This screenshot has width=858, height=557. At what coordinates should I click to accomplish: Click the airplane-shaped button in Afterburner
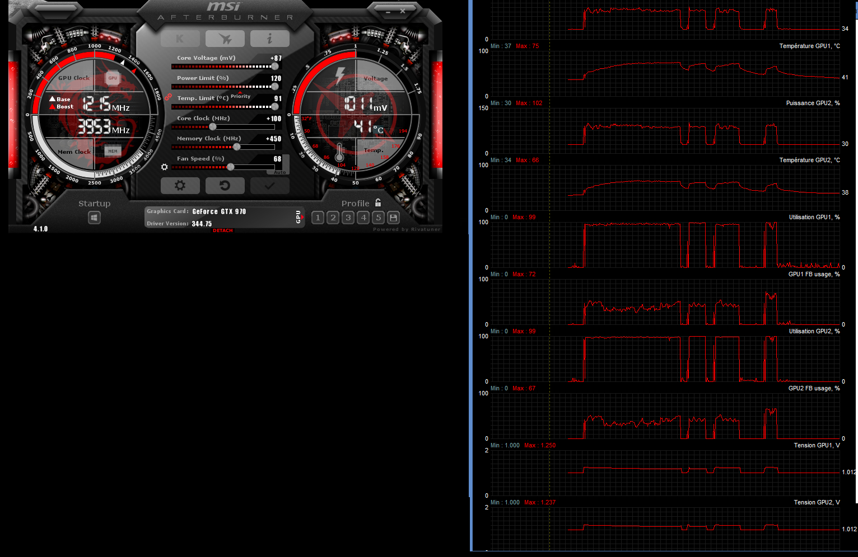coord(225,39)
